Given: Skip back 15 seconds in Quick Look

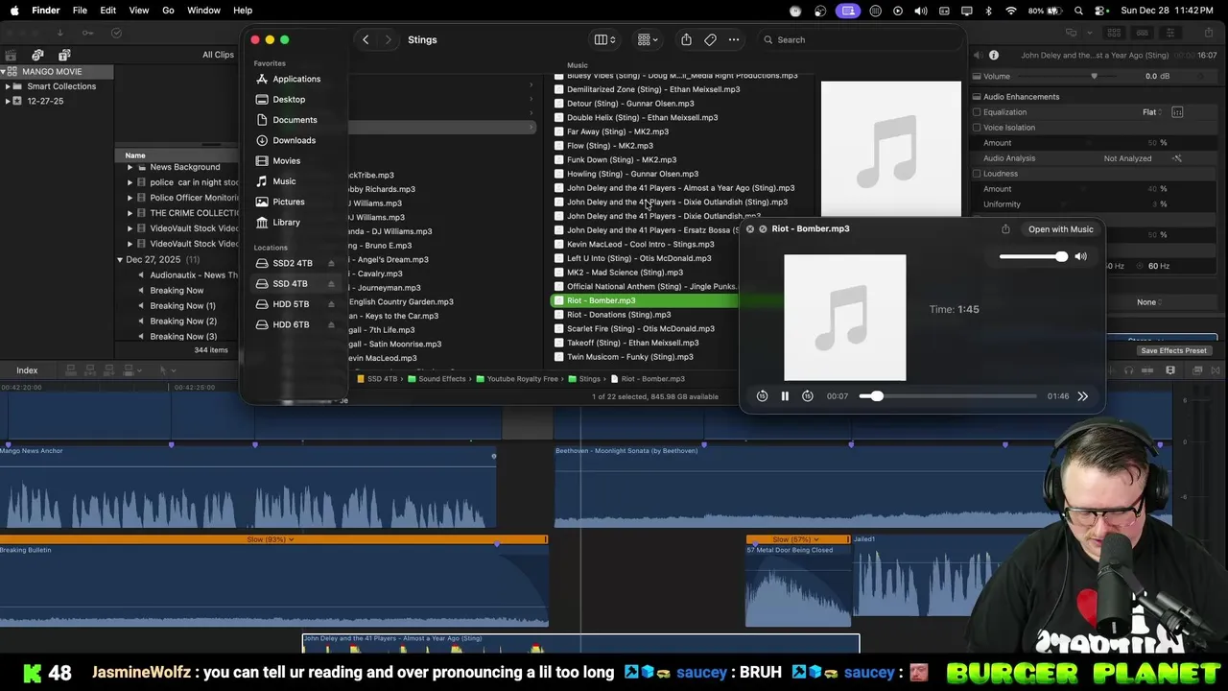Looking at the screenshot, I should 762,396.
